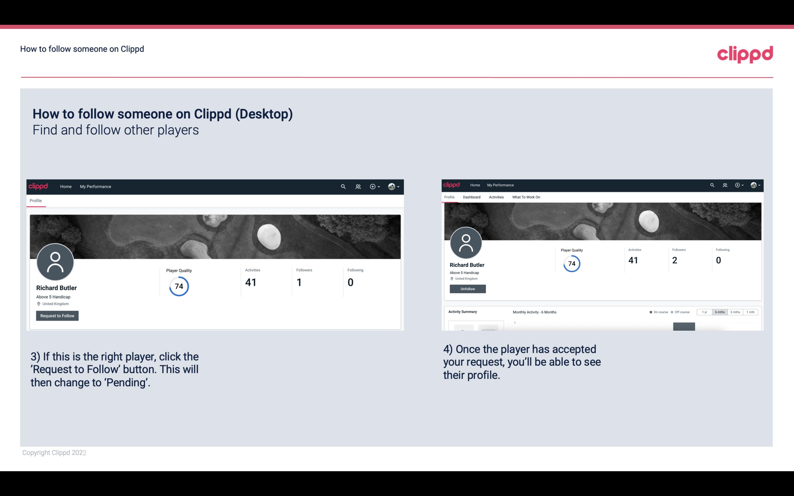The width and height of the screenshot is (794, 496).
Task: Toggle the 'Off course' activity filter
Action: tap(681, 312)
